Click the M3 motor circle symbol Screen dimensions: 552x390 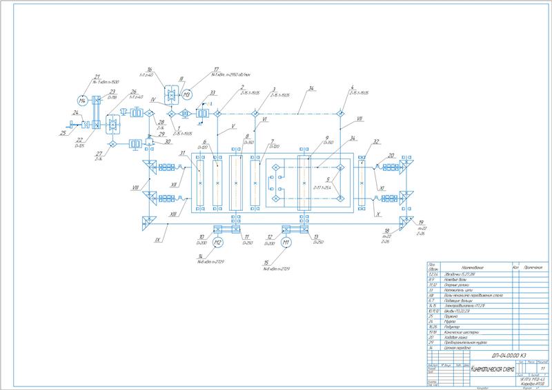pyautogui.click(x=187, y=94)
